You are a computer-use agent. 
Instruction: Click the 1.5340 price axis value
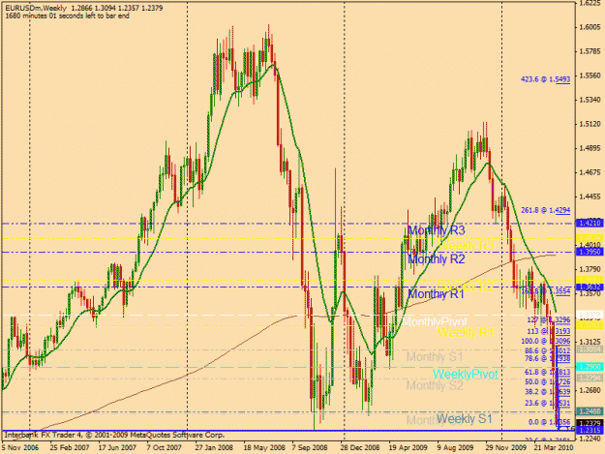590,100
